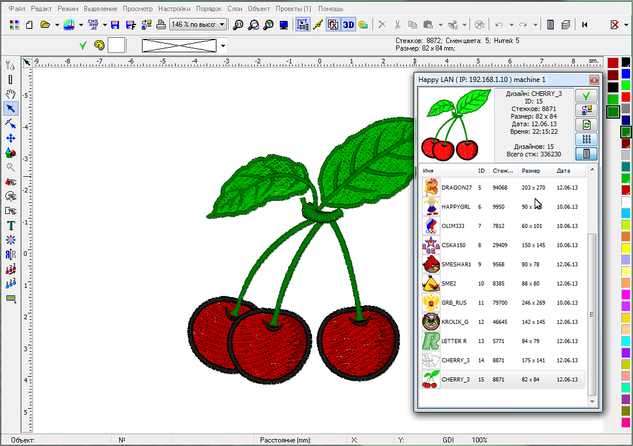Toggle the 3D stitch view button
Image resolution: width=633 pixels, height=446 pixels.
[348, 25]
